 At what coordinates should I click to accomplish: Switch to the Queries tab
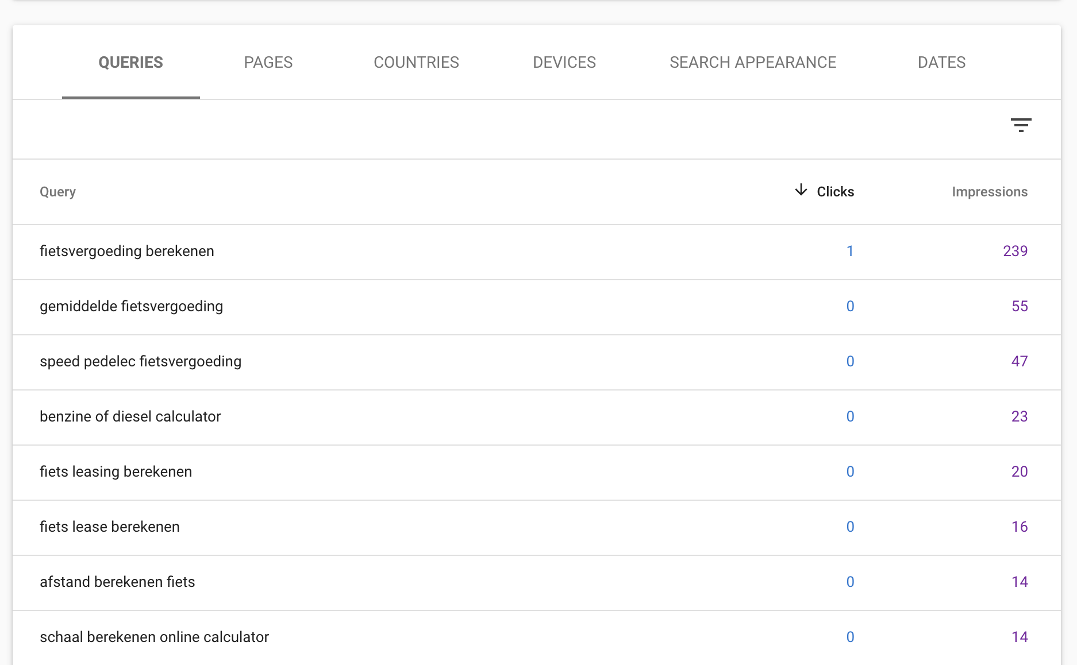pos(131,63)
